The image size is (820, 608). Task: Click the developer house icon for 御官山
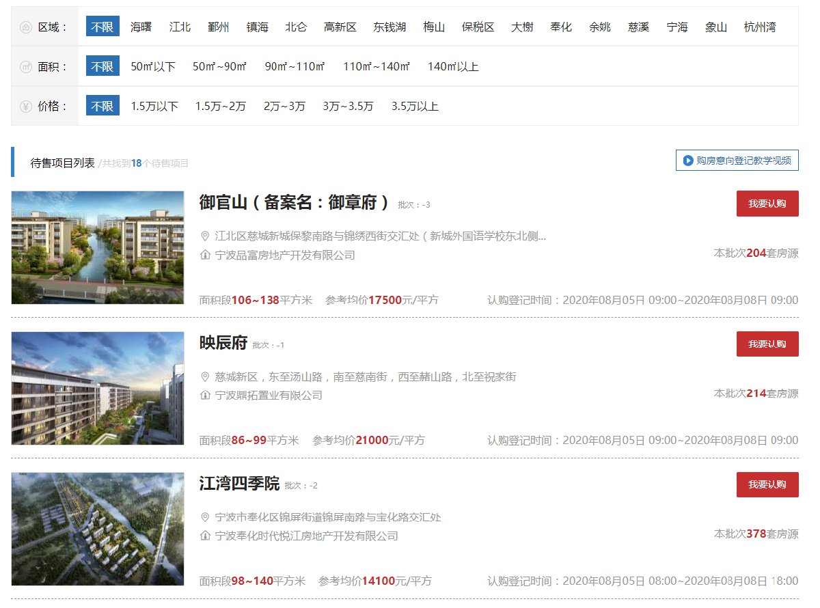click(204, 255)
